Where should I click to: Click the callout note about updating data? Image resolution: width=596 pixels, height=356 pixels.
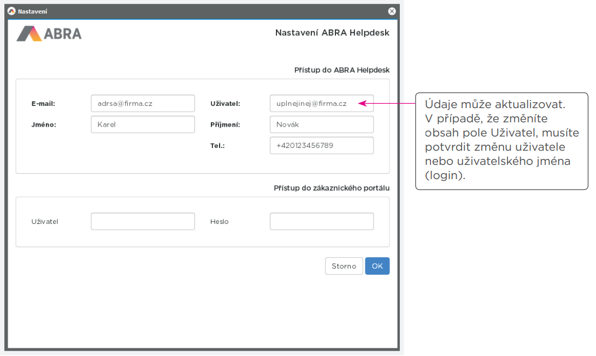point(501,140)
